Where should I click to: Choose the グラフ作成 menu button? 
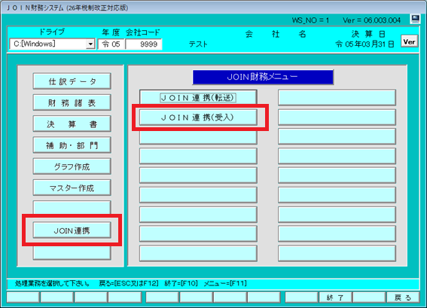[x=72, y=166]
